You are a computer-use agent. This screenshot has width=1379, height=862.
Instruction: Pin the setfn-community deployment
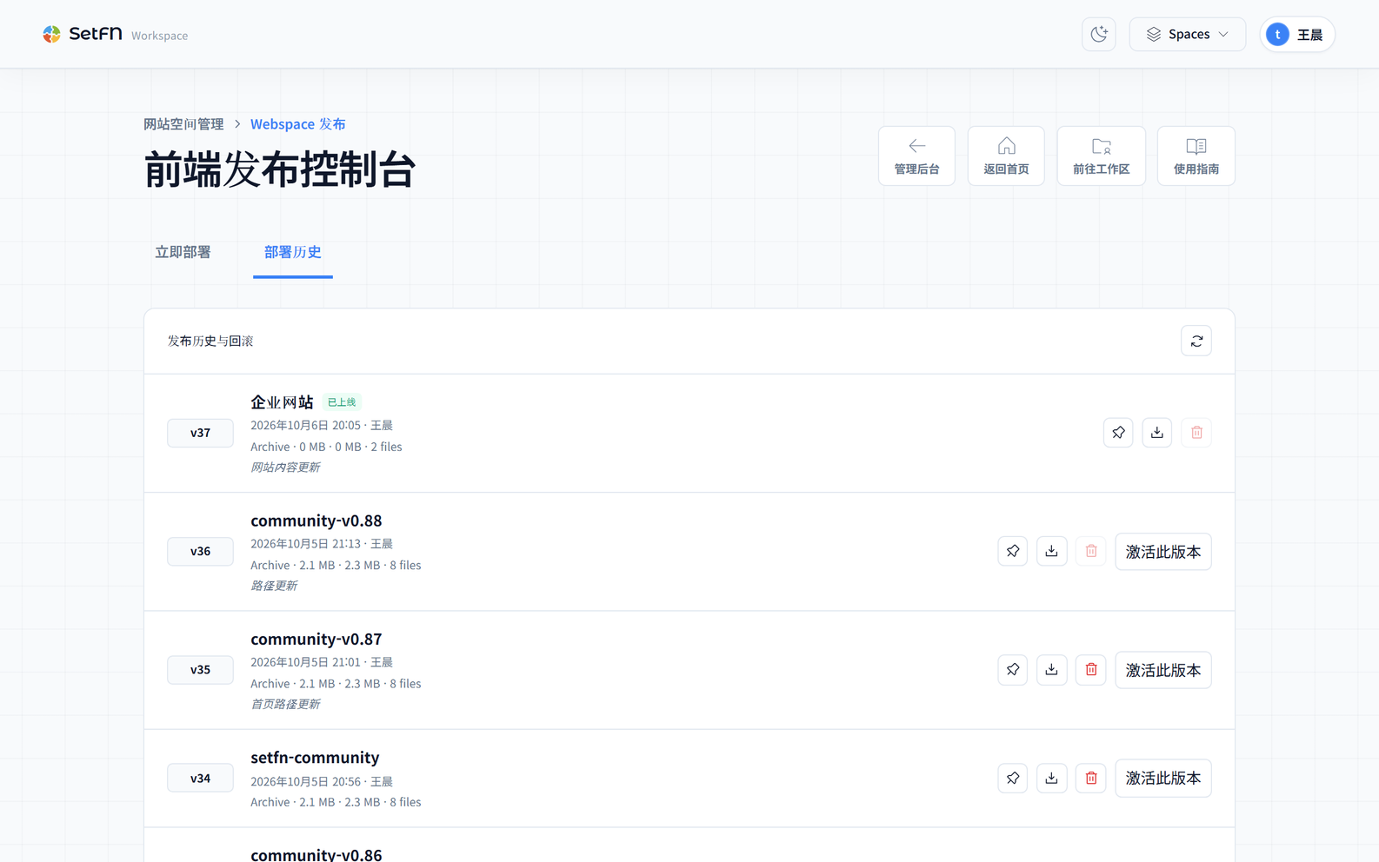click(1013, 779)
